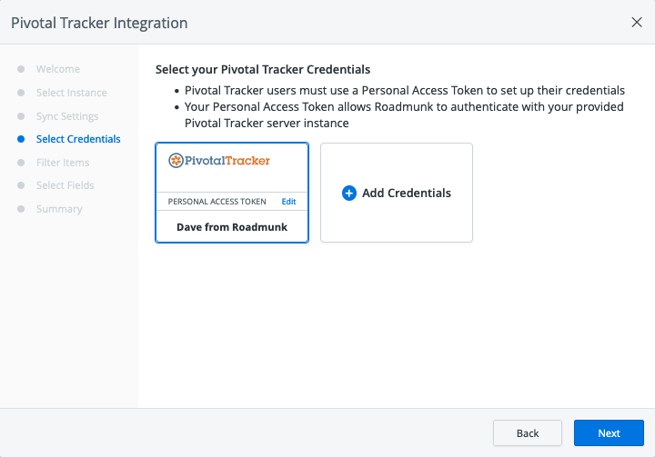Open the Select Fields step
This screenshot has height=457, width=655.
65,185
